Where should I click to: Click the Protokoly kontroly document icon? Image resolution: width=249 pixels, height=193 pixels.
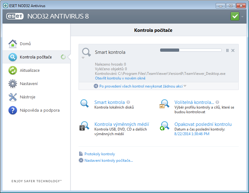pos(81,154)
